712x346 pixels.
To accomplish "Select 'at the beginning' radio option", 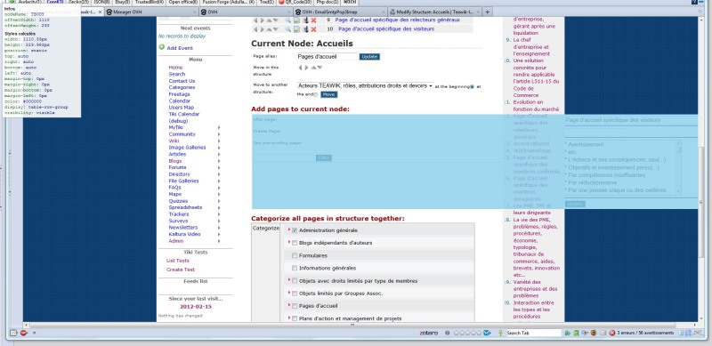I will click(x=472, y=87).
